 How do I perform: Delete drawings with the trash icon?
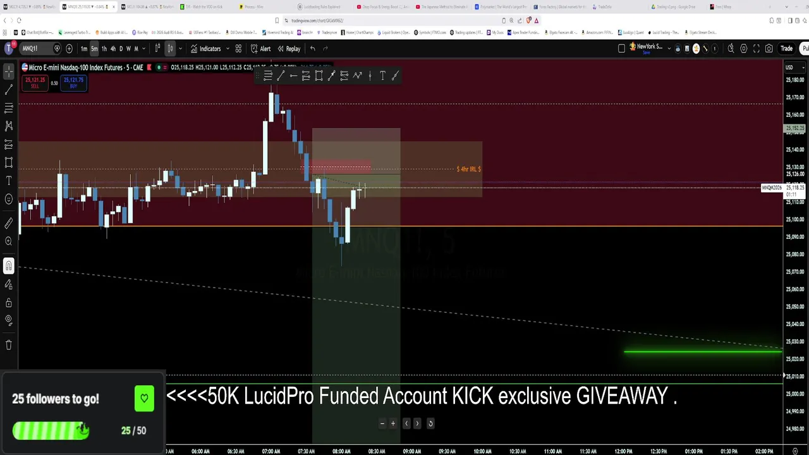(x=9, y=345)
